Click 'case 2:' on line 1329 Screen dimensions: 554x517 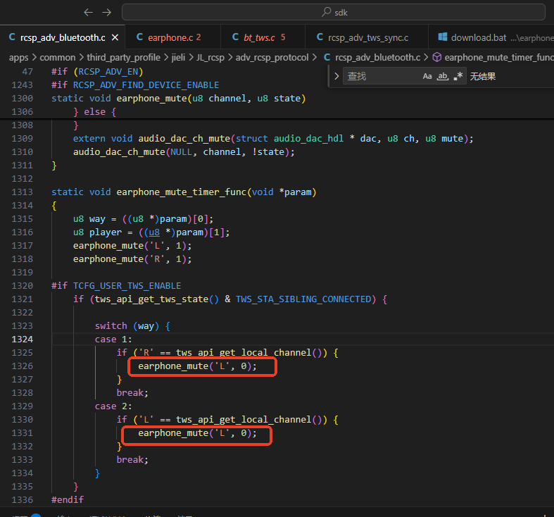(113, 406)
